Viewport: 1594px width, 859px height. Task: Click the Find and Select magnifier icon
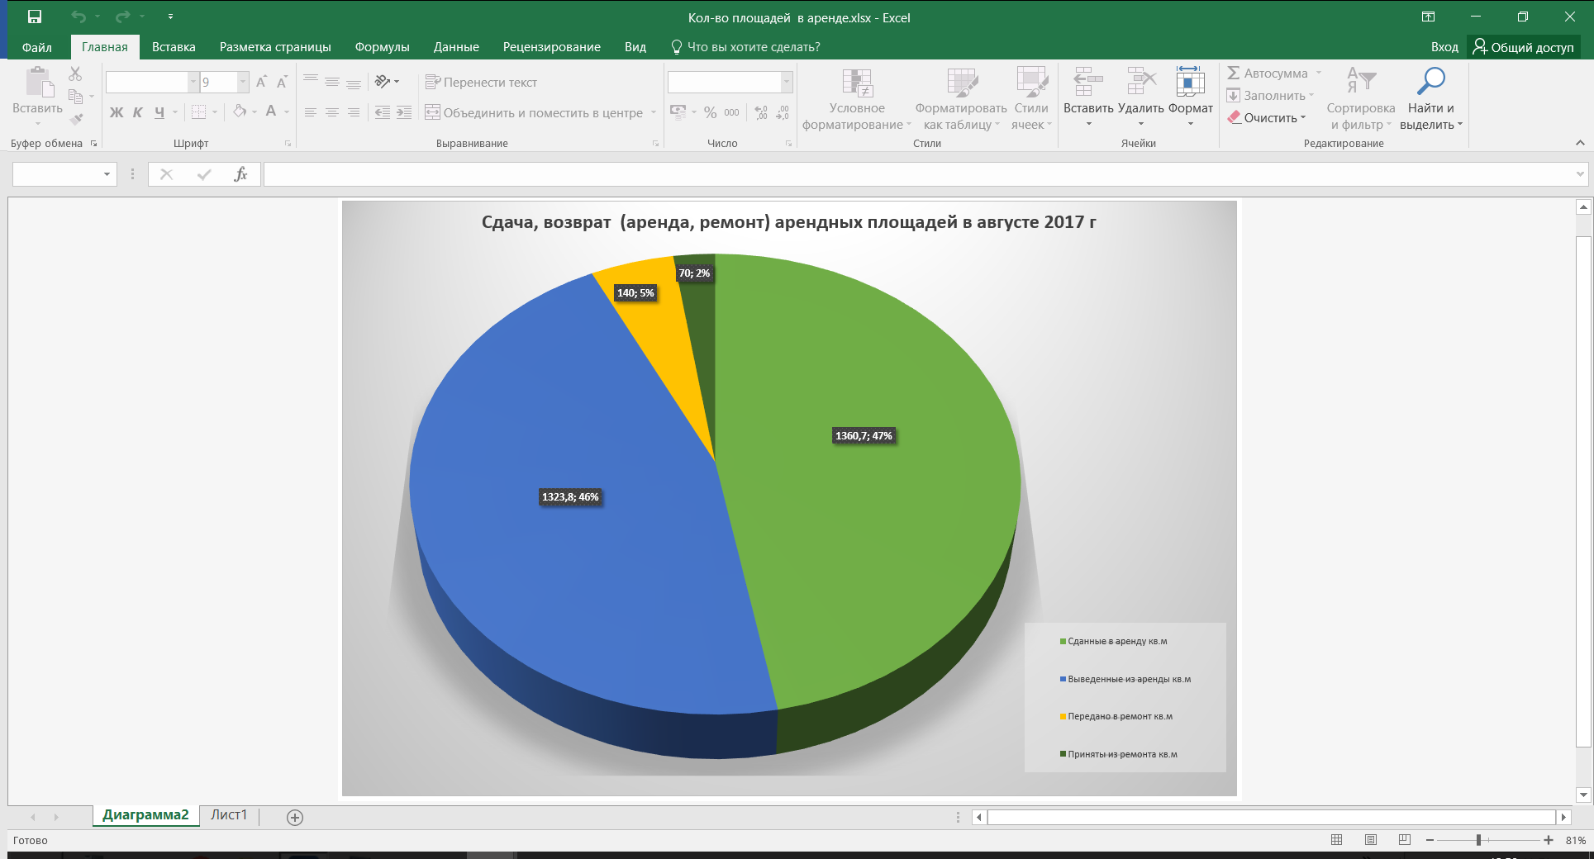(x=1430, y=82)
